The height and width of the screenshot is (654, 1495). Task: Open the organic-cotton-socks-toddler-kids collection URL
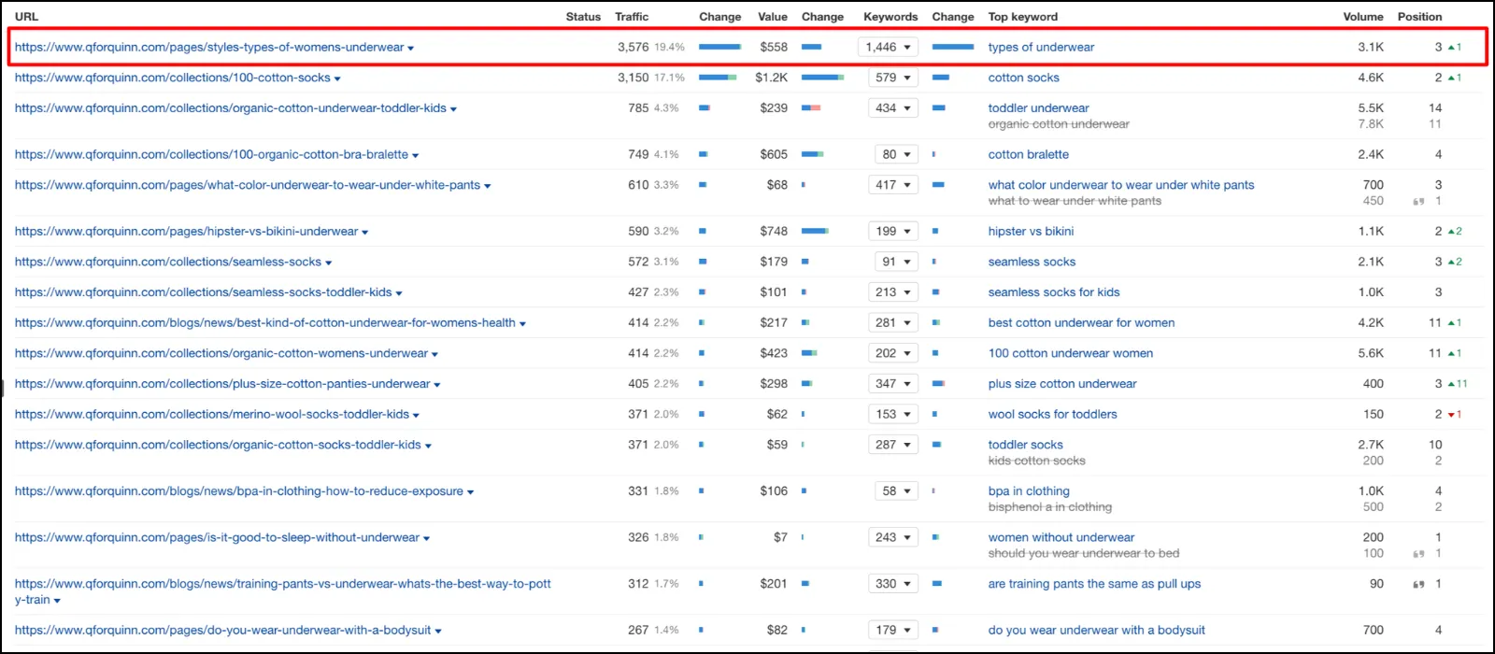pyautogui.click(x=218, y=445)
